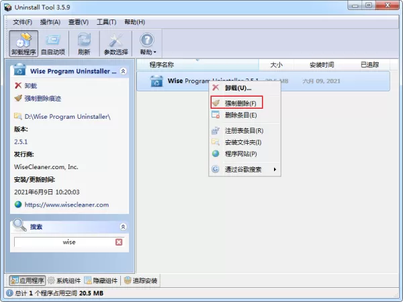Image resolution: width=403 pixels, height=302 pixels.
Task: Click the globe icon beside 程序网站(P)
Action: click(x=216, y=154)
